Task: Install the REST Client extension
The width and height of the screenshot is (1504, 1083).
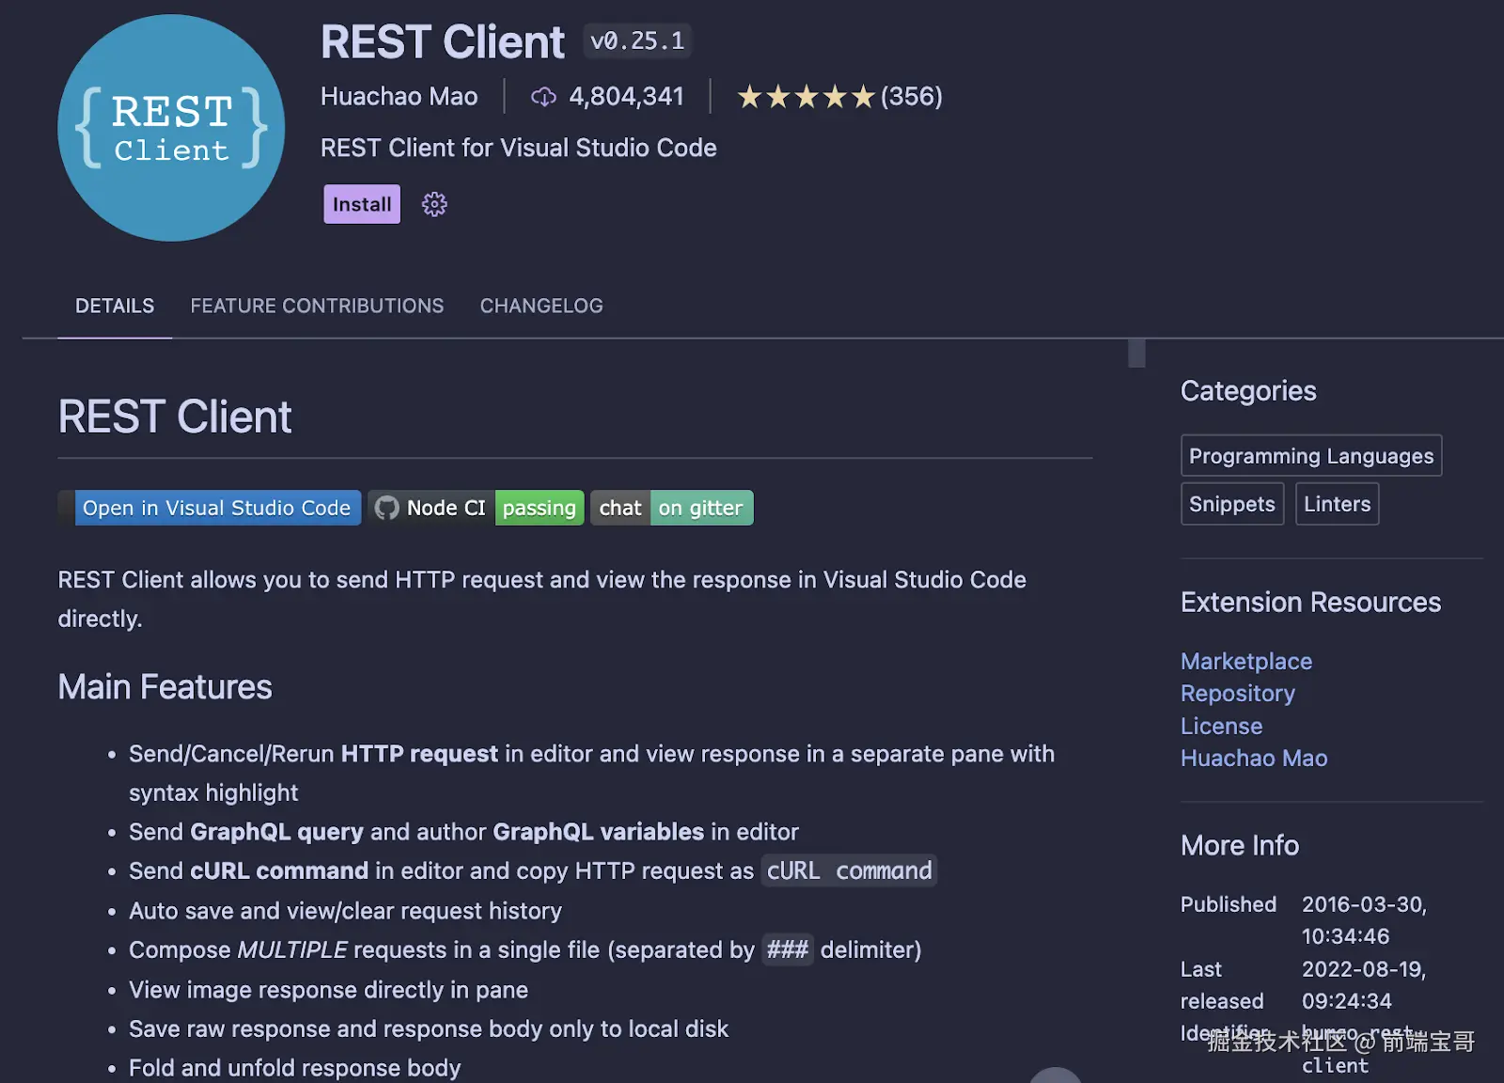Action: pos(362,204)
